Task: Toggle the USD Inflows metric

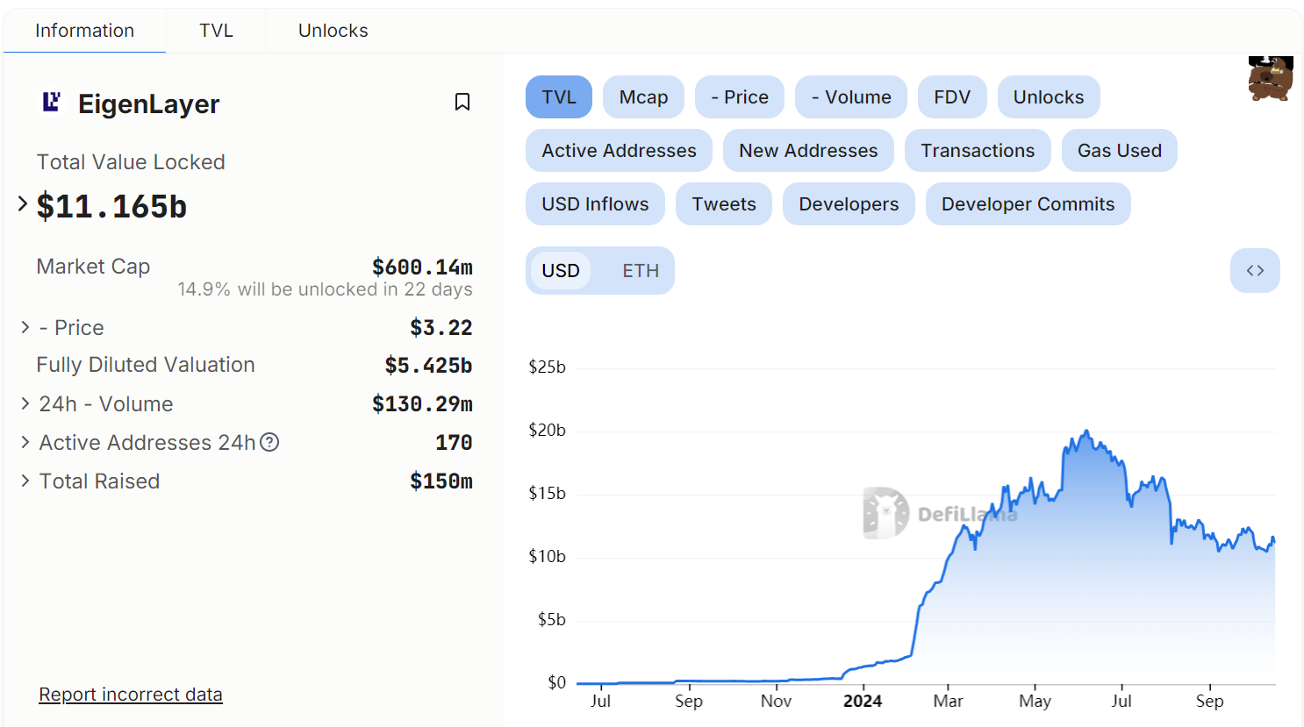Action: pyautogui.click(x=595, y=203)
